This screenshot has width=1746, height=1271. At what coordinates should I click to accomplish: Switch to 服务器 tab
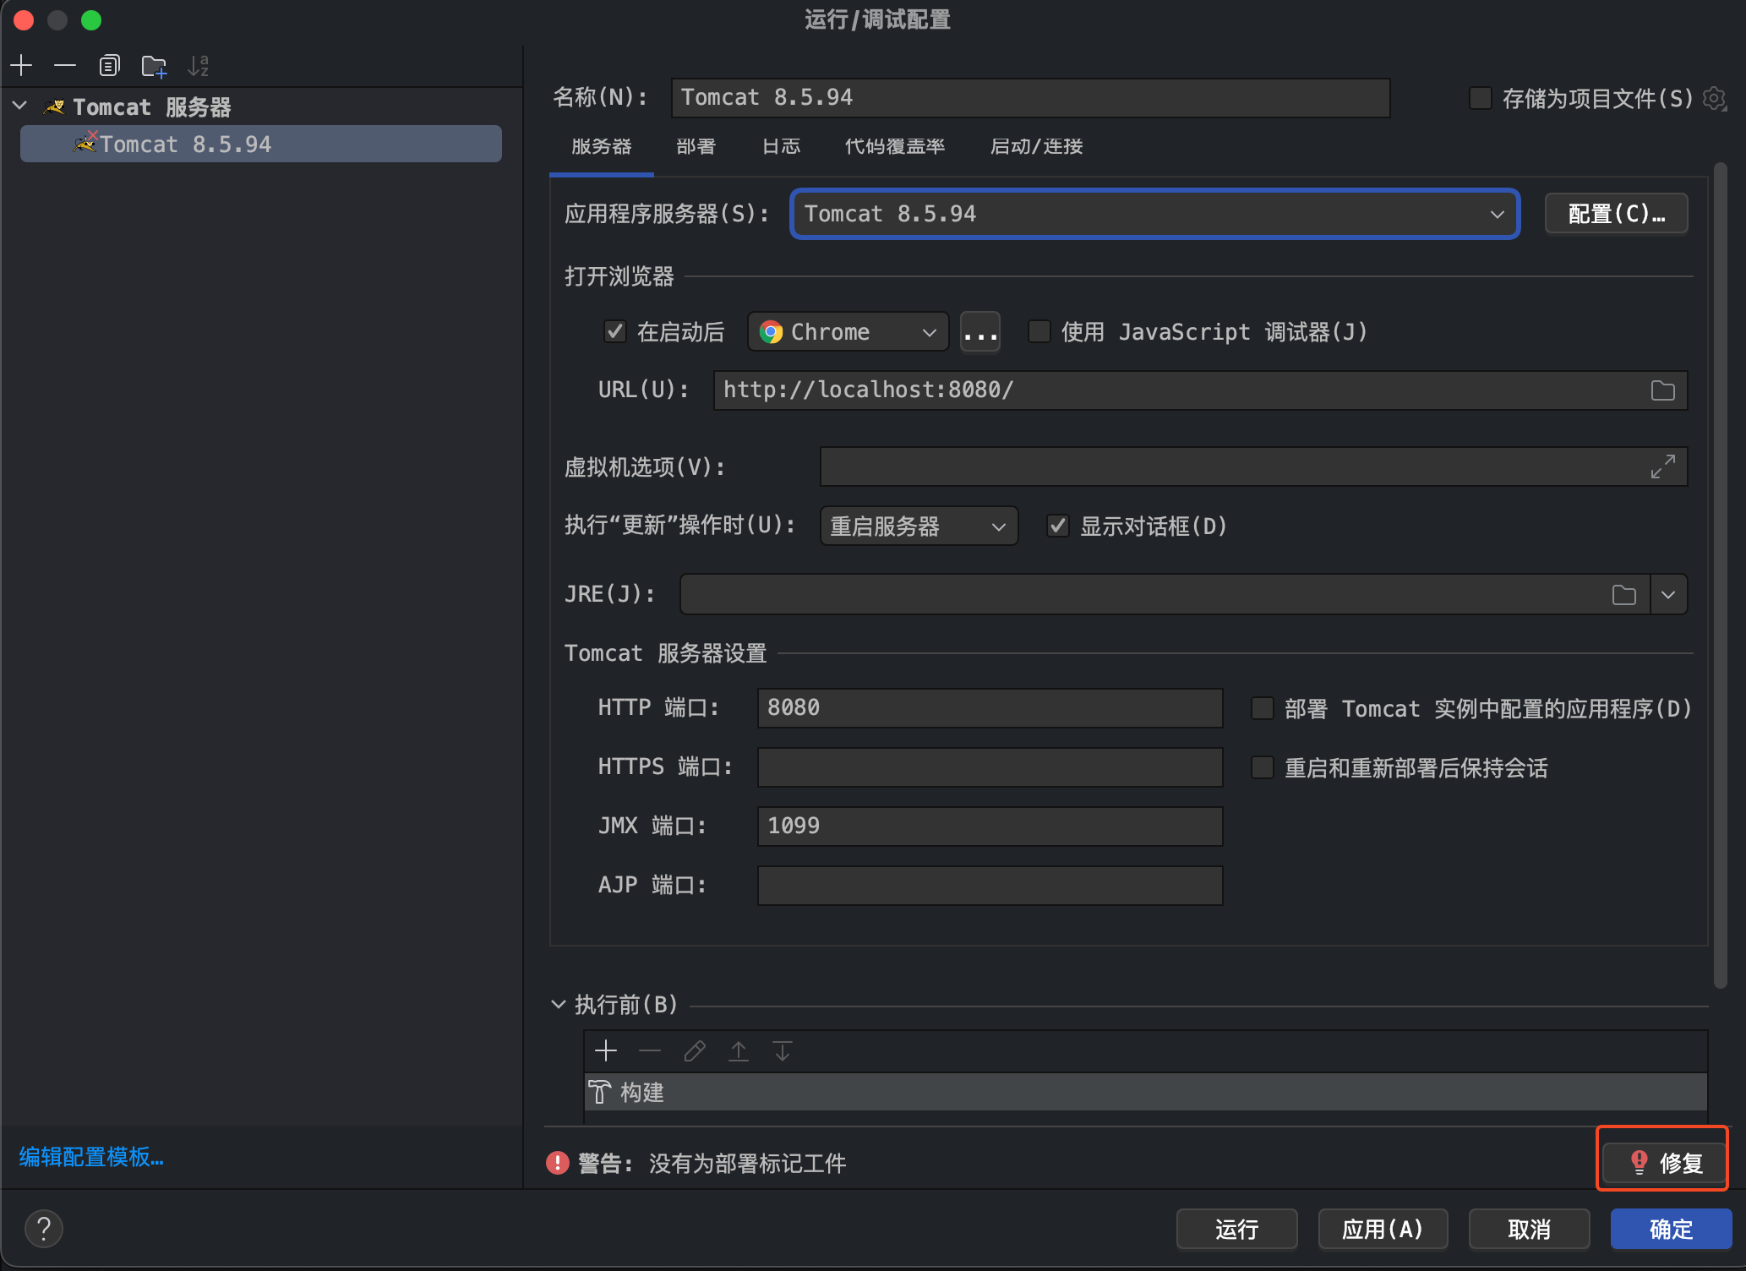[x=602, y=146]
